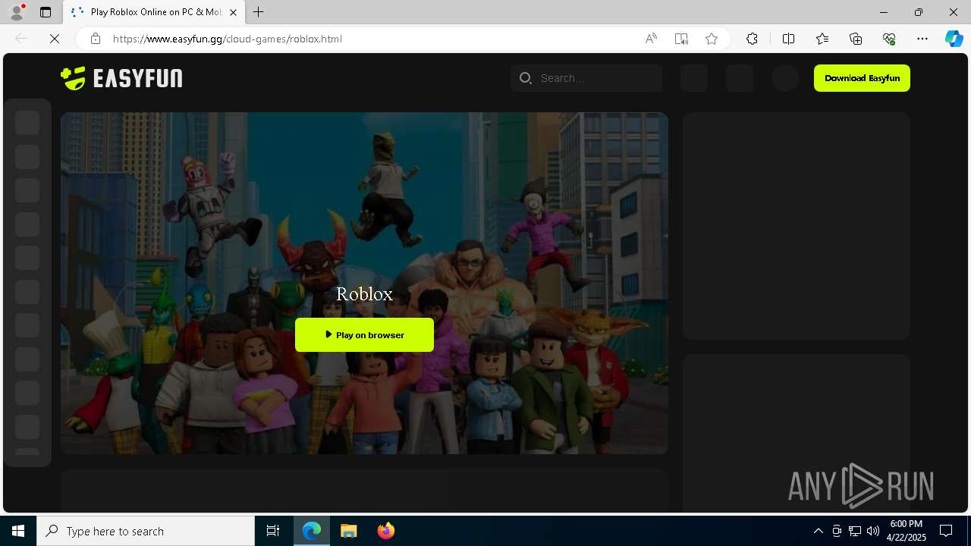Click the Roblox banner image
Viewport: 971px width, 546px height.
(364, 283)
